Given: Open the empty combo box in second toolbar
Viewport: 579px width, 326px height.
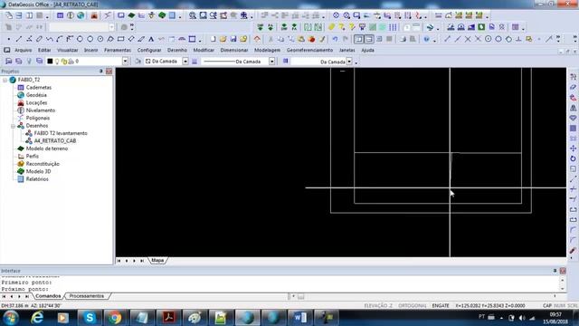Looking at the screenshot, I should pyautogui.click(x=81, y=27).
